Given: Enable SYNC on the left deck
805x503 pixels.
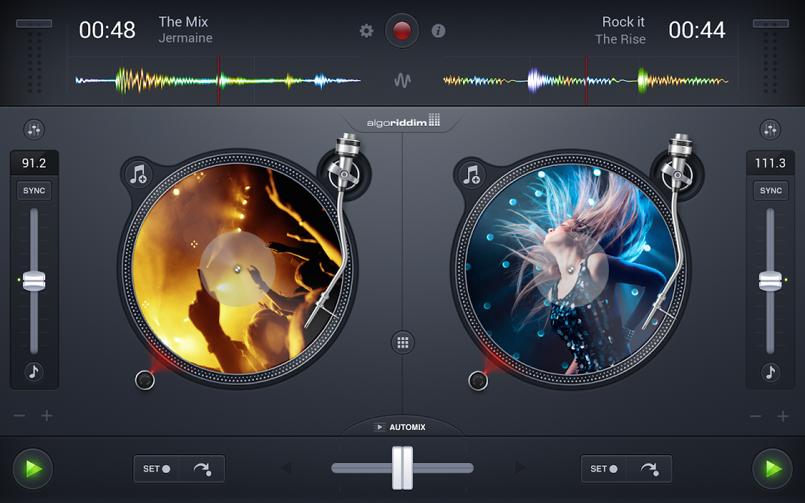Looking at the screenshot, I should 34,191.
